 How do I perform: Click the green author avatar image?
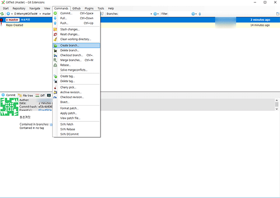(x=10, y=107)
